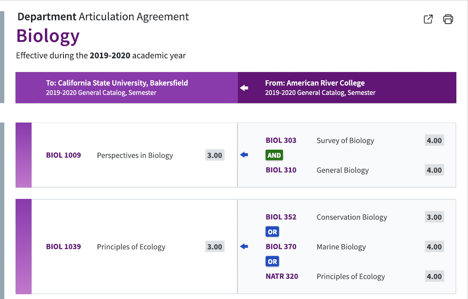Click 4.00 units badge for BIOL 310
This screenshot has width=468, height=299.
pos(434,170)
